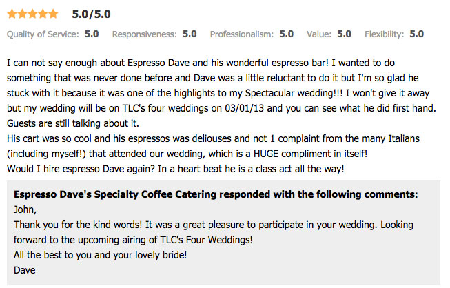
Task: Click the vendor response heading in bold
Action: tap(215, 195)
